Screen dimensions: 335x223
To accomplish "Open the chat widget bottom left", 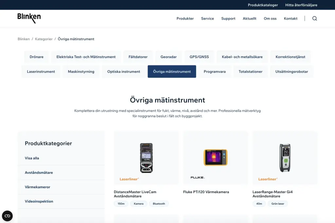I will pyautogui.click(x=7, y=216).
